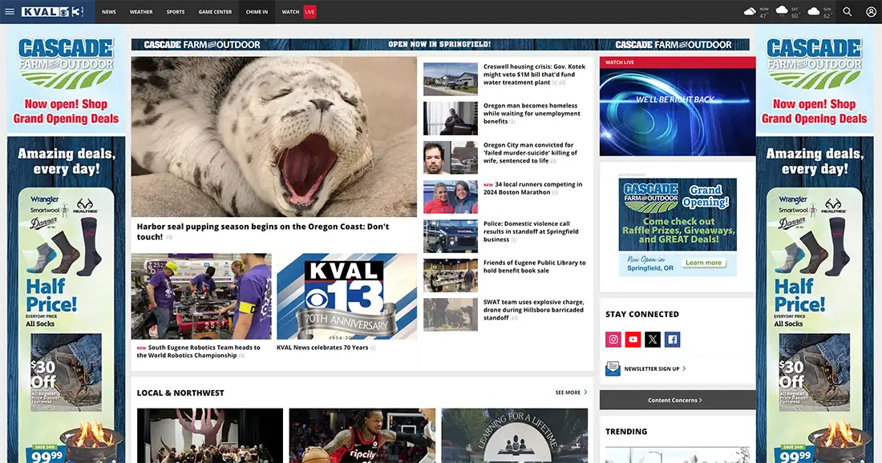Select the Chime In menu item

click(x=257, y=12)
